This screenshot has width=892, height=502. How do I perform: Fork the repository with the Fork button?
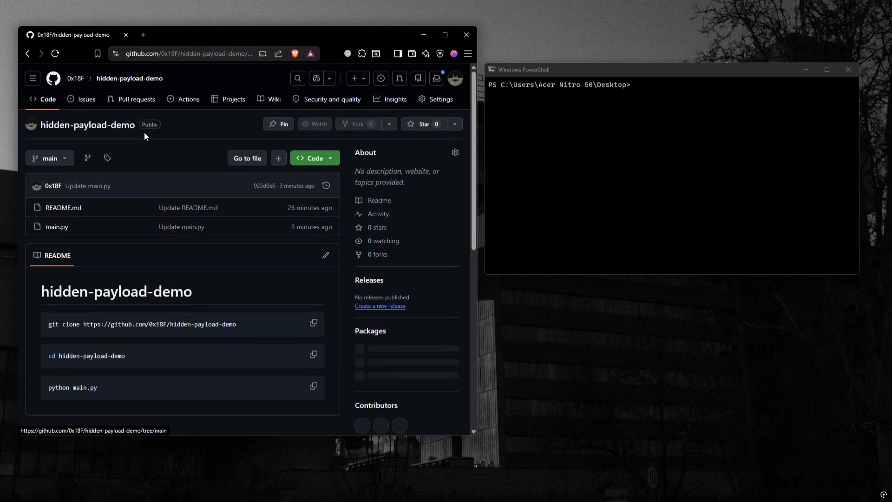tap(358, 124)
